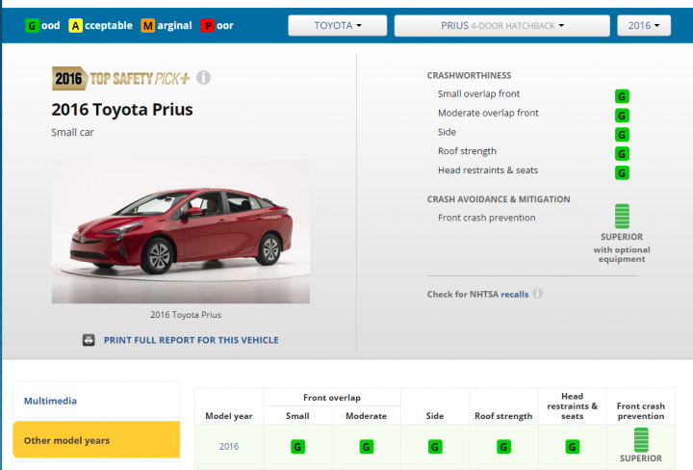Click the Side label in crashworthiness list
The image size is (693, 470).
pos(447,132)
